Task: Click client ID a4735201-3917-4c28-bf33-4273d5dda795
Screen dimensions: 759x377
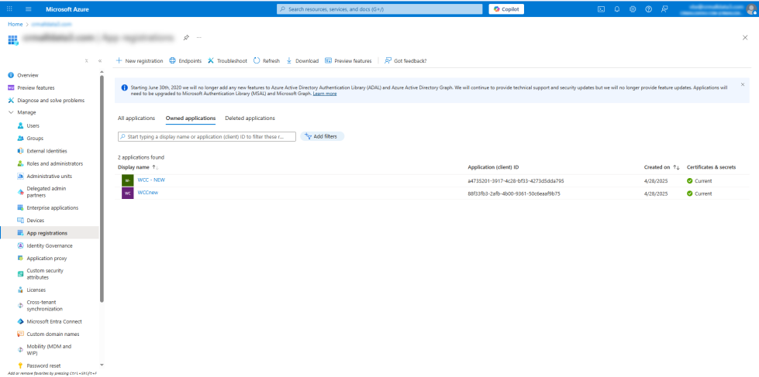Action: tap(516, 181)
